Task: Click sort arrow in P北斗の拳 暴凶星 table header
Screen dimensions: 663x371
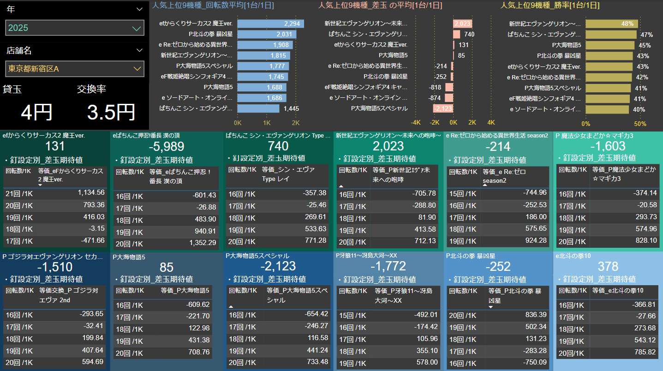Action: (x=490, y=307)
